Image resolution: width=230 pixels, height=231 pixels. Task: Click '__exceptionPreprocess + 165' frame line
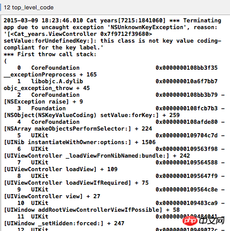[50, 74]
